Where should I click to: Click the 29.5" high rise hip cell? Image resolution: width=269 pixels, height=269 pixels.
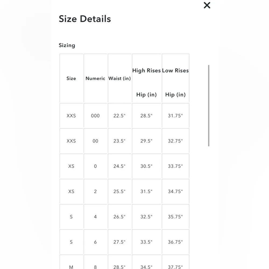pyautogui.click(x=146, y=141)
